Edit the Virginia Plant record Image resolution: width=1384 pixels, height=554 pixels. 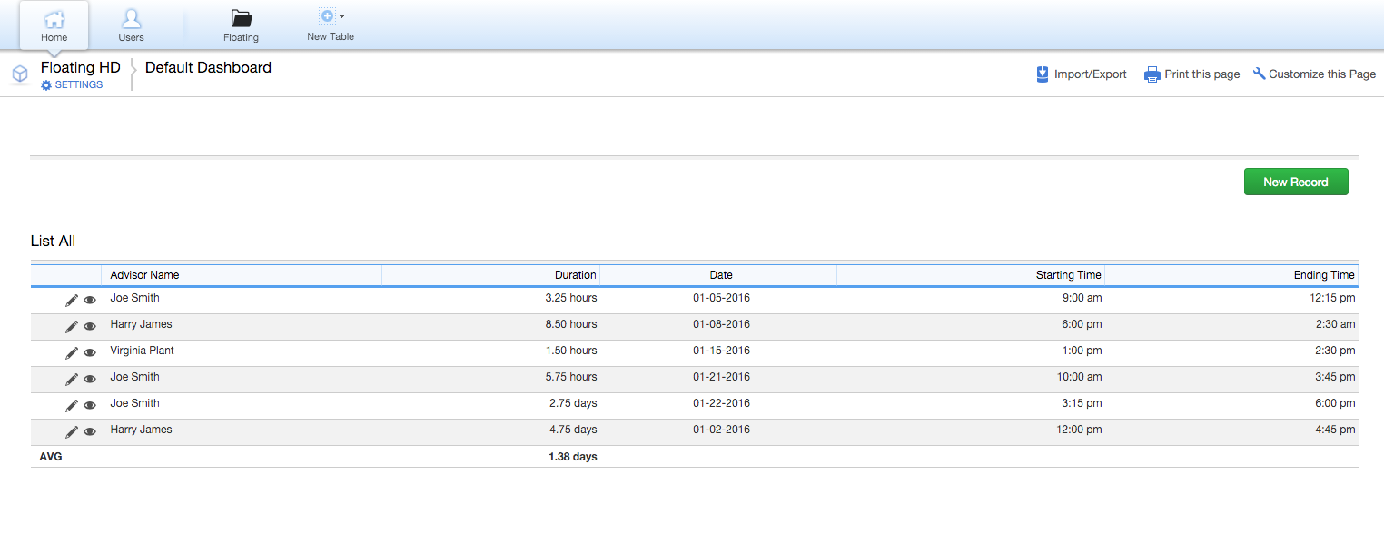click(72, 353)
